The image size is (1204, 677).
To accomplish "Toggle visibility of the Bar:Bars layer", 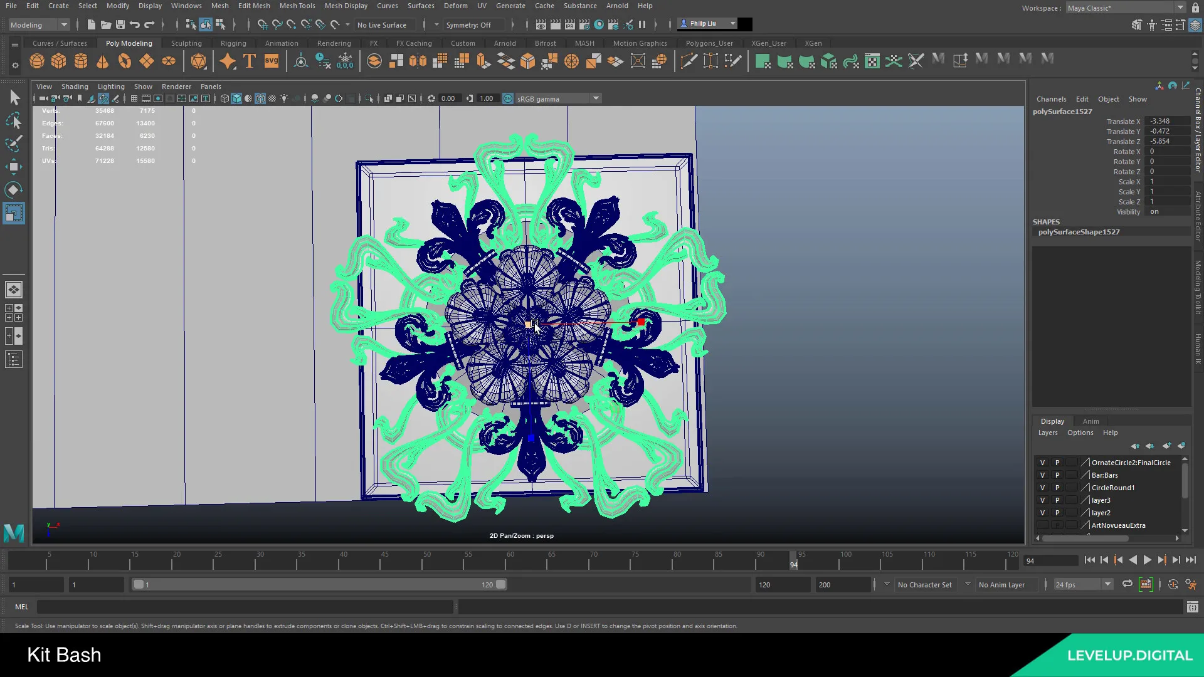I will 1043,475.
